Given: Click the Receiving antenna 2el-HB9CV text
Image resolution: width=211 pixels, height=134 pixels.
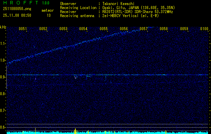Looking at the screenshot, I should [x=130, y=16].
